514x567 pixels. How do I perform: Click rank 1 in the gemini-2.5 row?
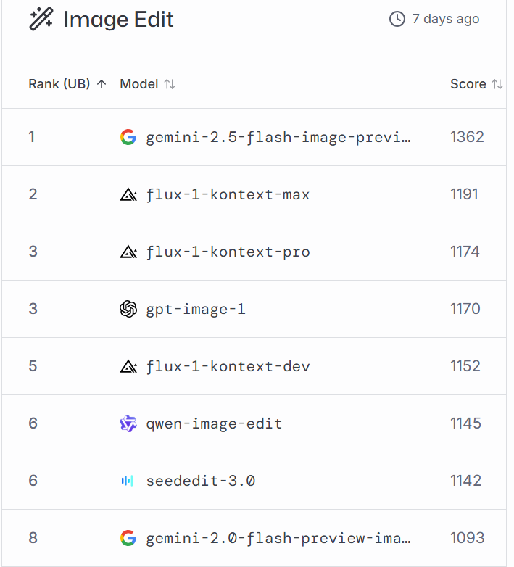click(x=32, y=137)
